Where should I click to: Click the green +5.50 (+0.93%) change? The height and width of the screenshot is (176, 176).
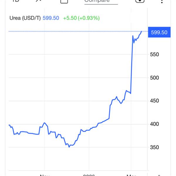81,18
